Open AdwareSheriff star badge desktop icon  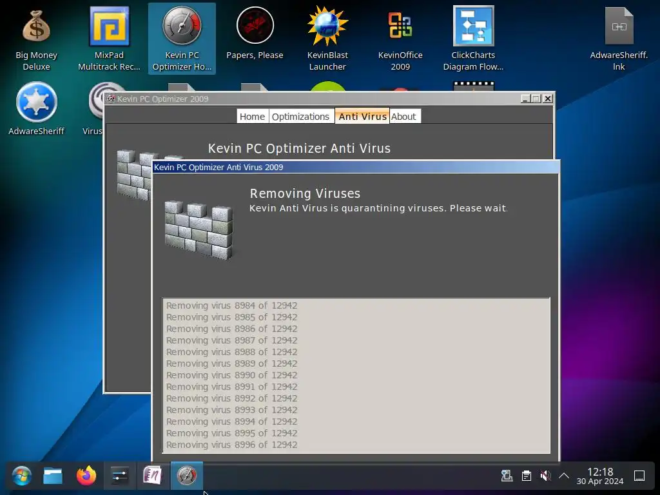(x=36, y=108)
